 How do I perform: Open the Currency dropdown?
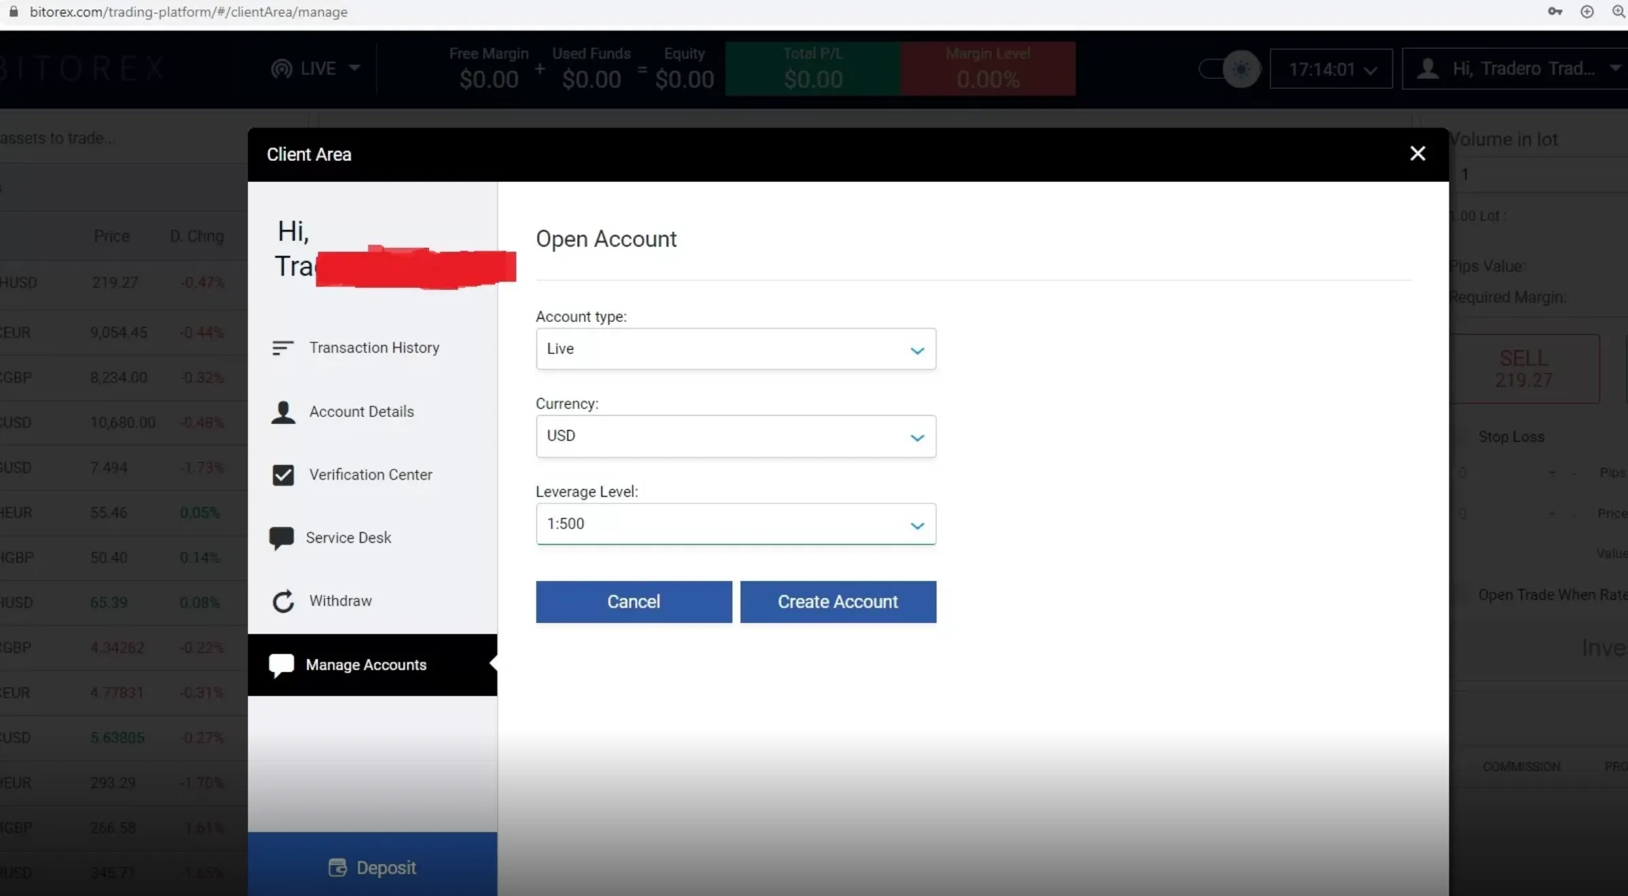click(x=735, y=436)
